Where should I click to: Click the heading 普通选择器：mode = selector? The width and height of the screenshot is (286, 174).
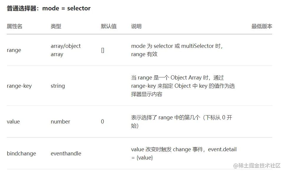point(49,8)
